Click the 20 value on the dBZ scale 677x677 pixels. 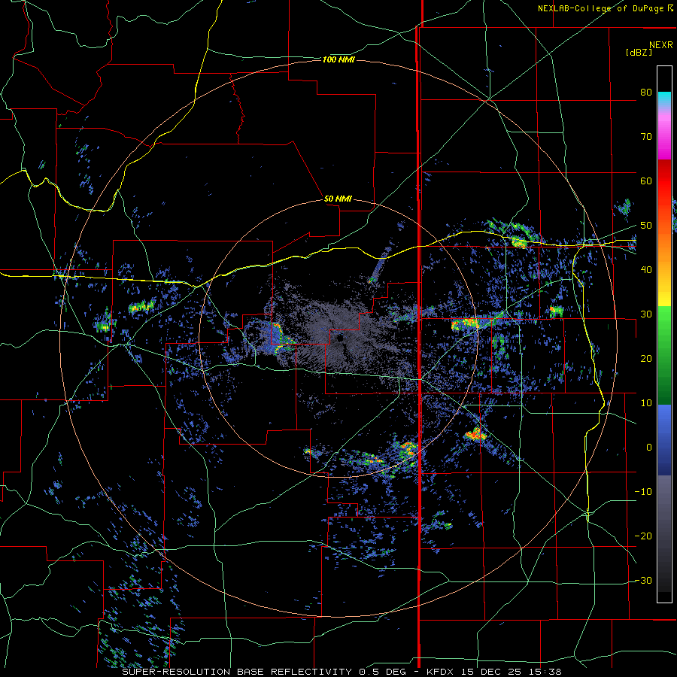(x=646, y=358)
